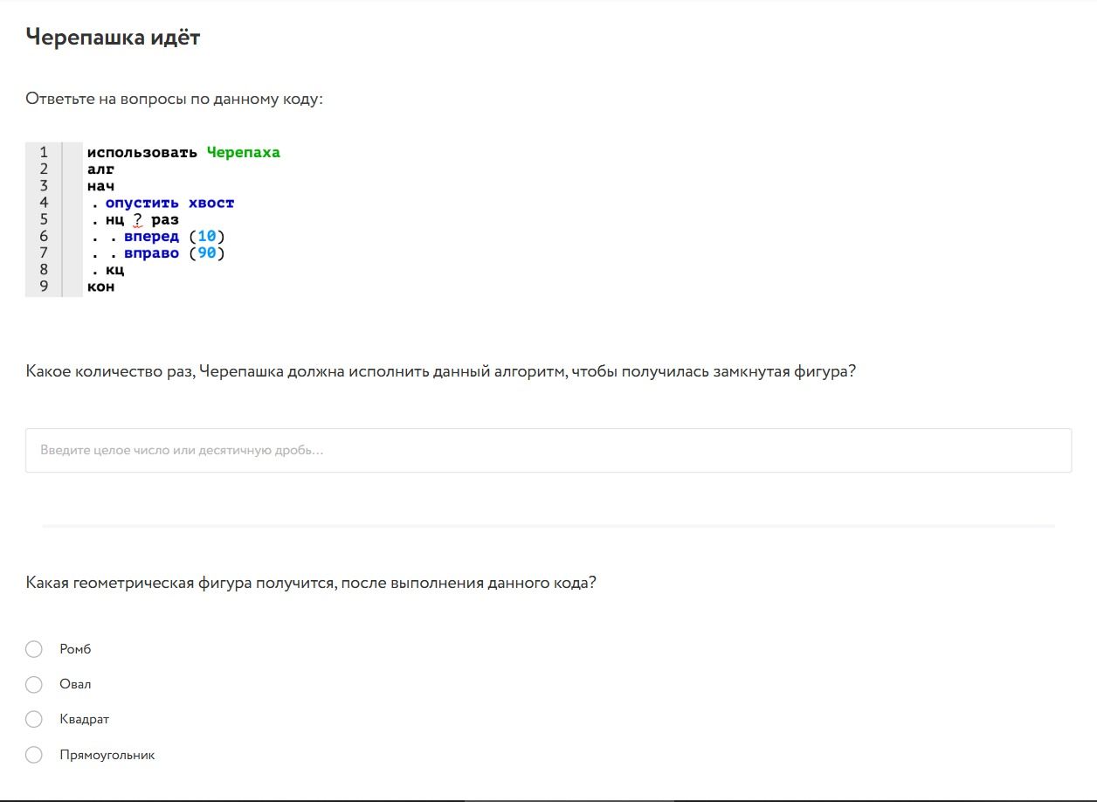The width and height of the screenshot is (1097, 802).
Task: Click the вперед (10) command
Action: point(175,237)
